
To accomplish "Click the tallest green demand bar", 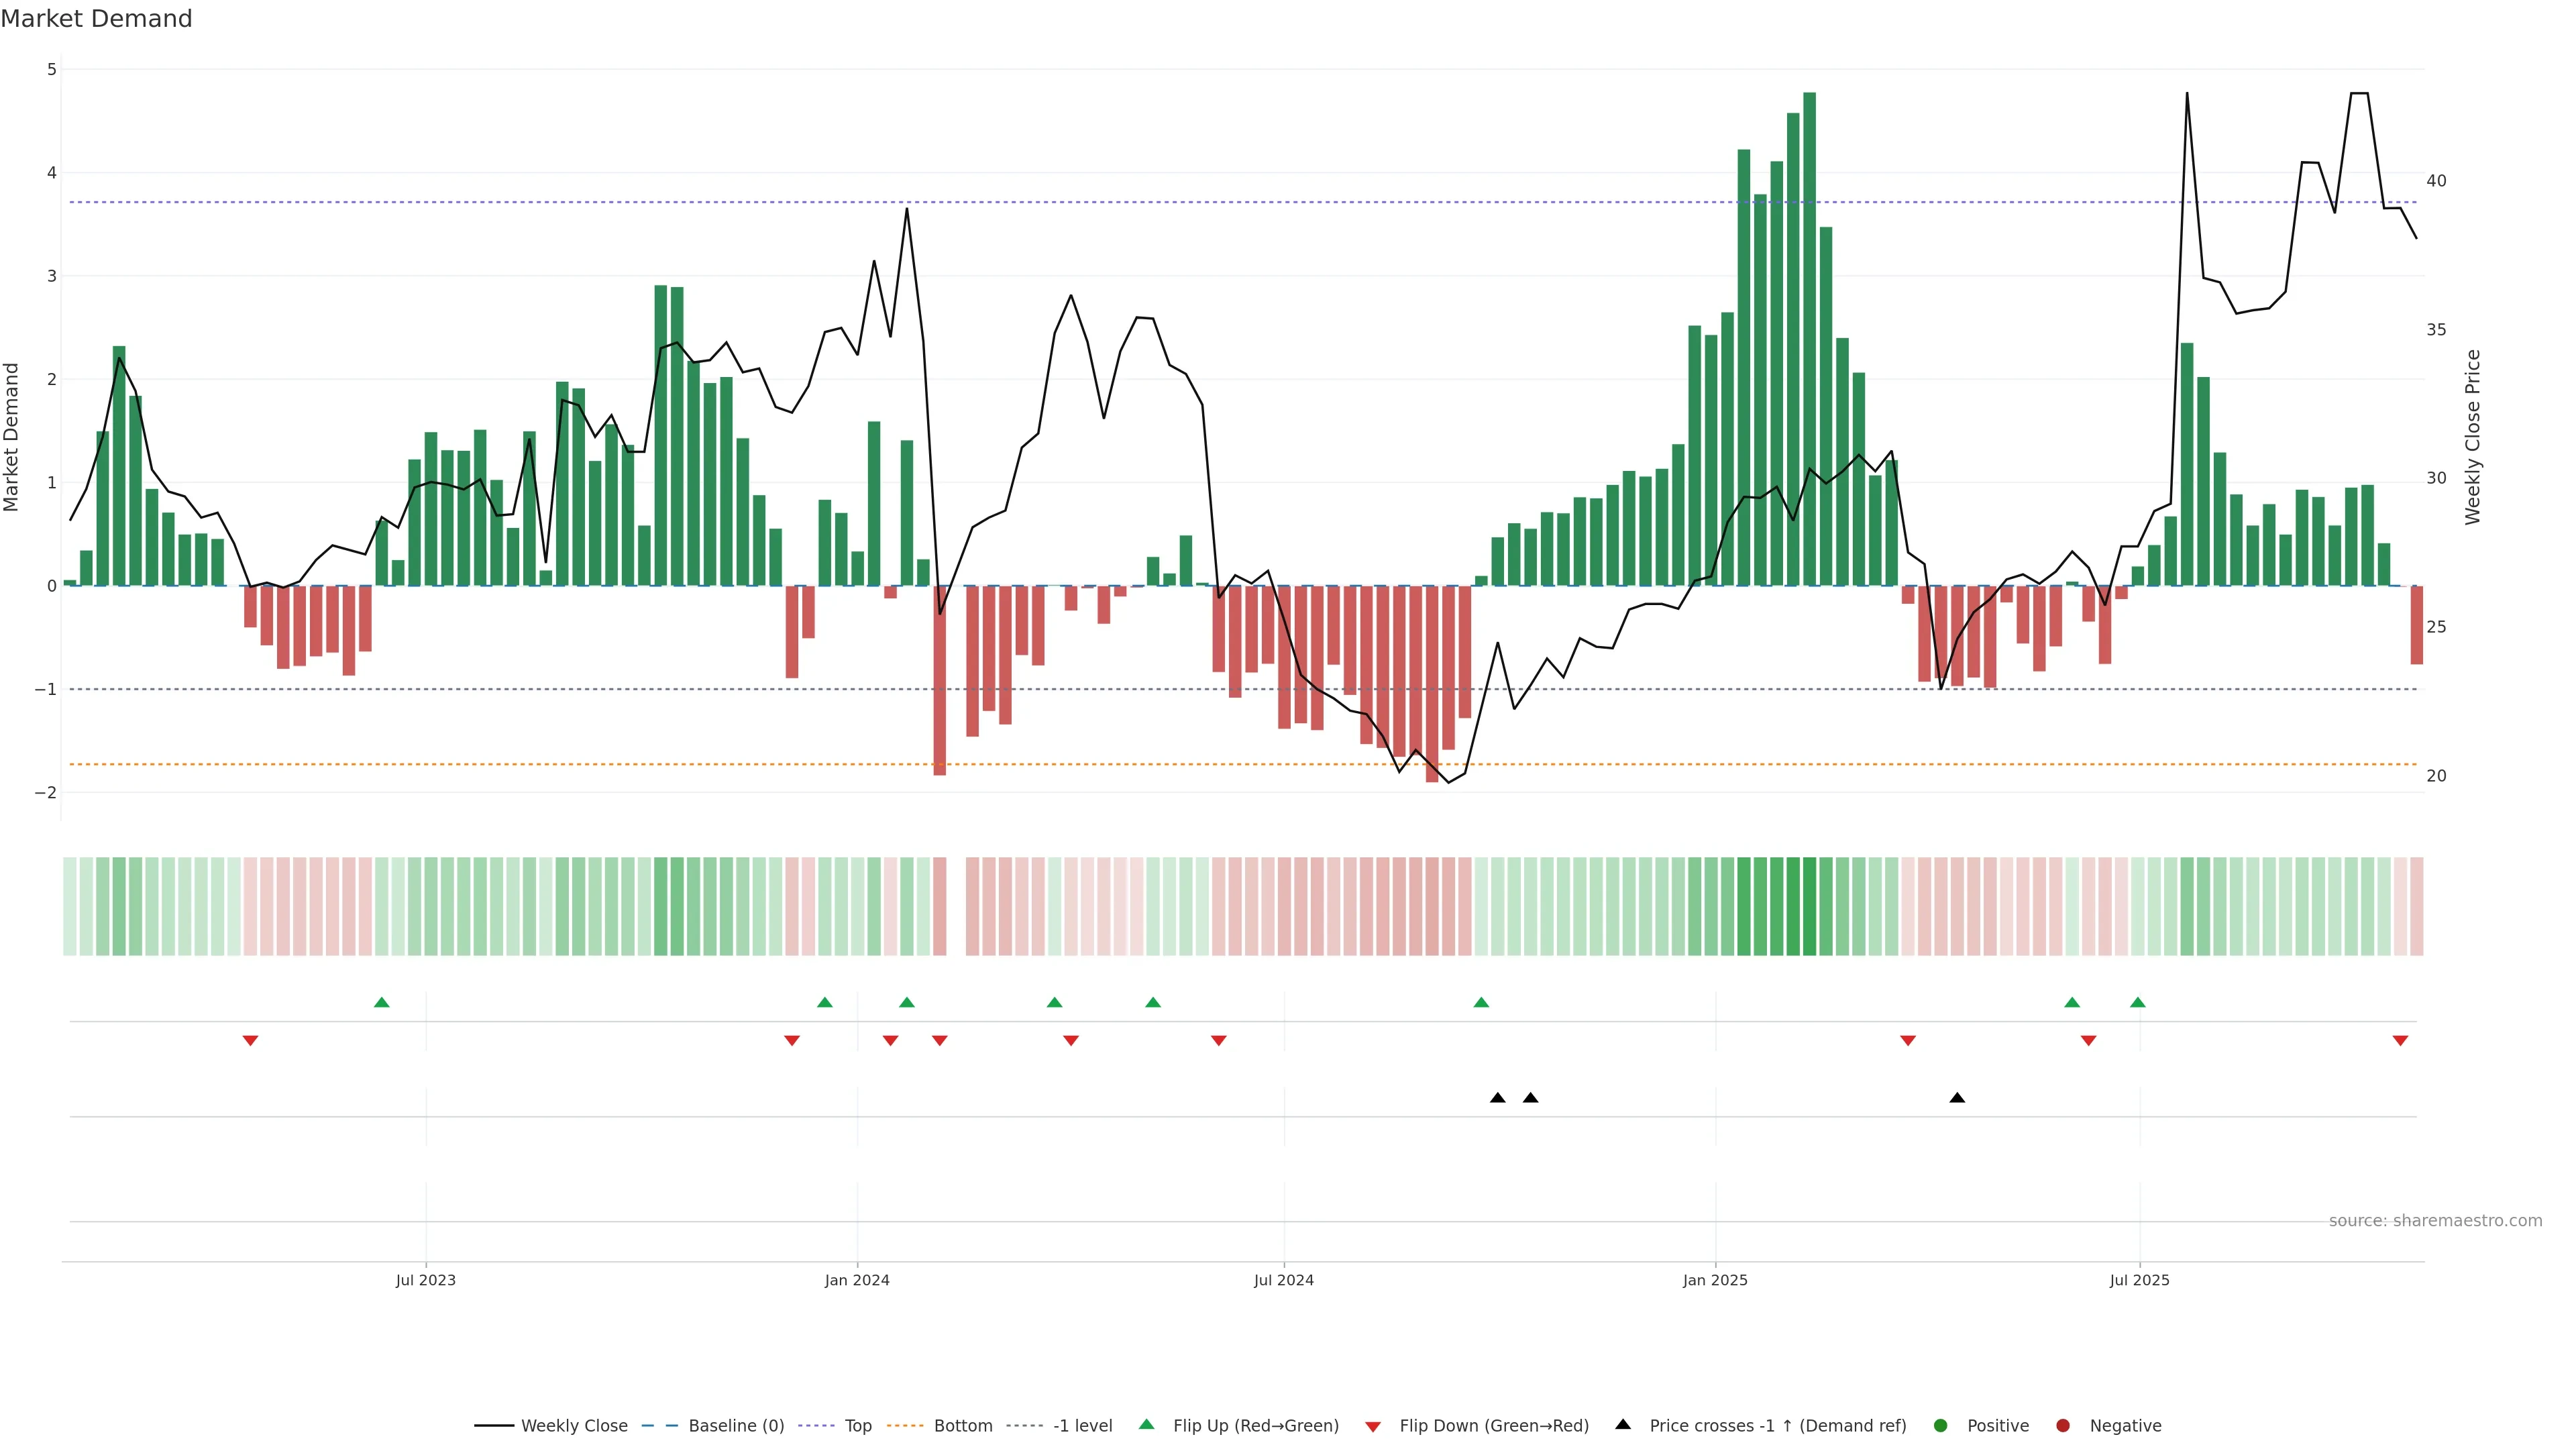I will (x=1809, y=340).
